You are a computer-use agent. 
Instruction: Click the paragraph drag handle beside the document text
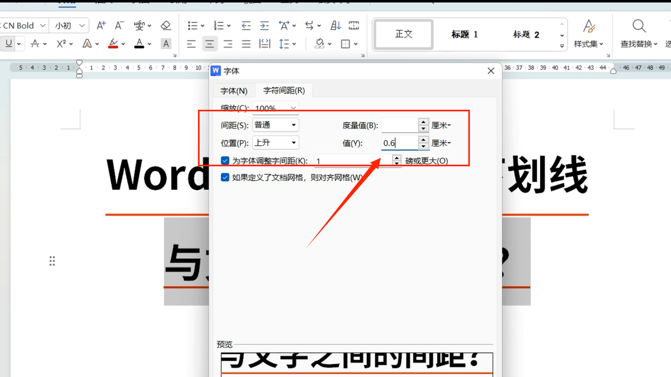pos(52,261)
